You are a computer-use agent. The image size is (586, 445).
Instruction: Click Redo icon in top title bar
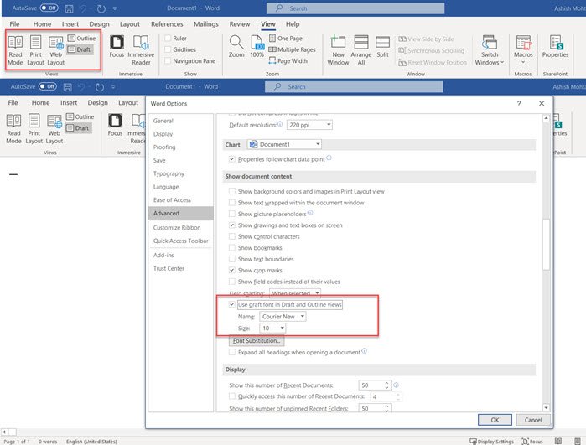[101, 8]
